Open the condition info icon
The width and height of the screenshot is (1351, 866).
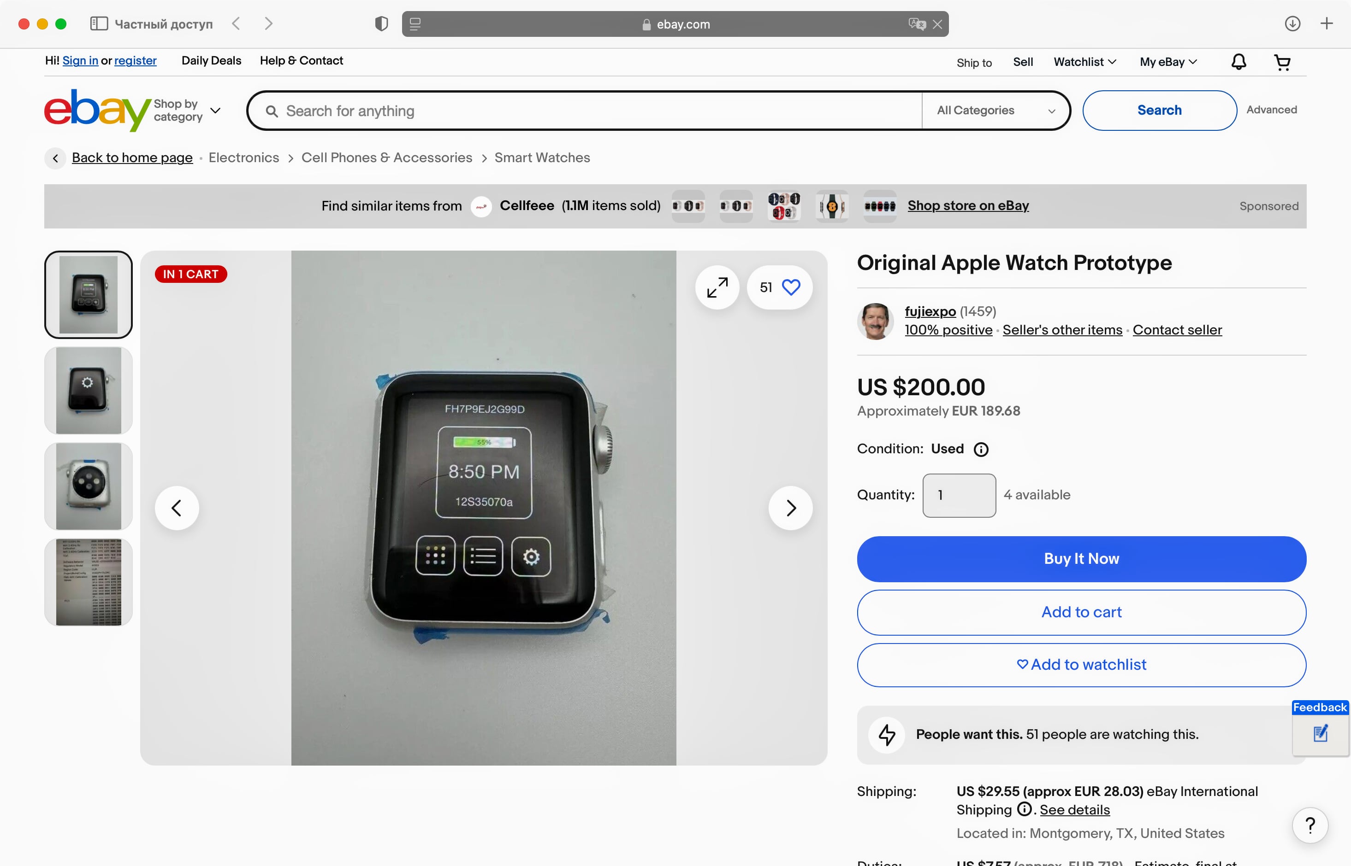(981, 449)
